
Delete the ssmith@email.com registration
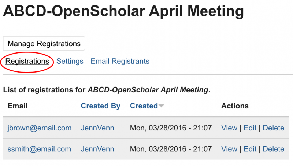point(273,149)
